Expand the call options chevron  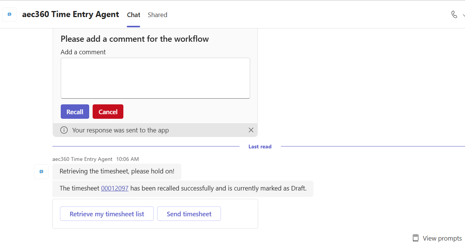463,15
